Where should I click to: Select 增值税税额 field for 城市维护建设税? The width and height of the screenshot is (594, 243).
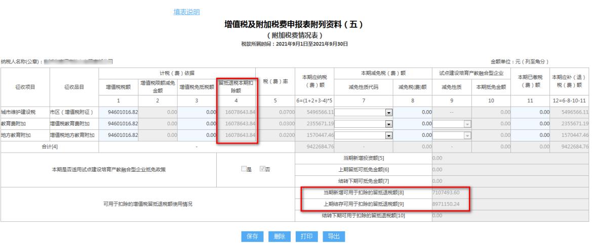click(x=118, y=112)
